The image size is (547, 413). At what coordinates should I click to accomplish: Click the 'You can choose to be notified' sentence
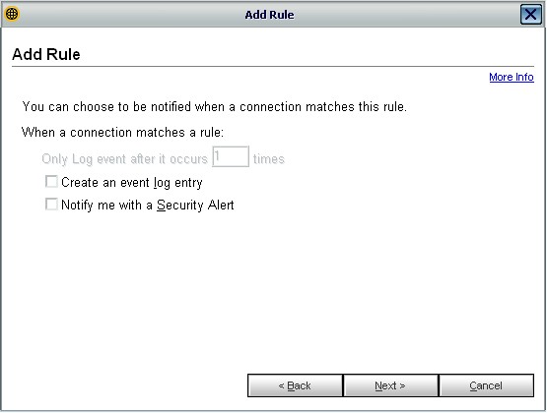pos(215,106)
